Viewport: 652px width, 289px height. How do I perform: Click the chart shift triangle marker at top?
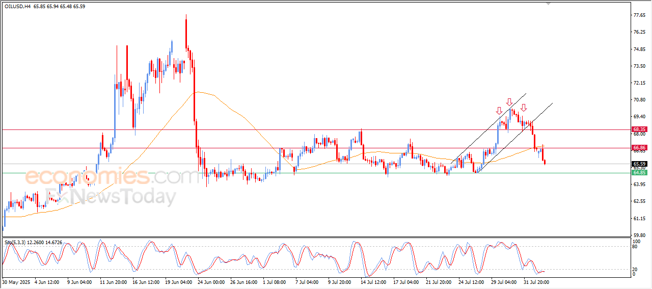(548, 4)
